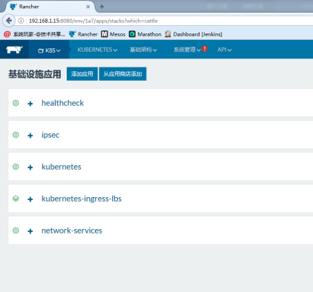313x292 pixels.
Task: Open the kubernetes-ingress-lbs stack link
Action: coord(82,199)
